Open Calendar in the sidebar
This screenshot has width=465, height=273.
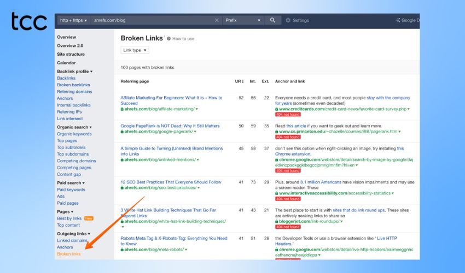click(x=66, y=63)
